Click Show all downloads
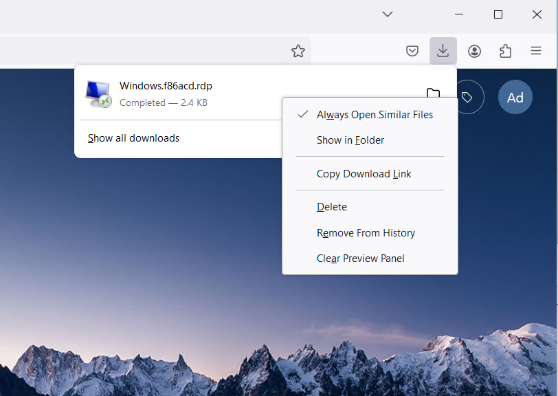Screen dimensions: 558x396 click(x=133, y=138)
